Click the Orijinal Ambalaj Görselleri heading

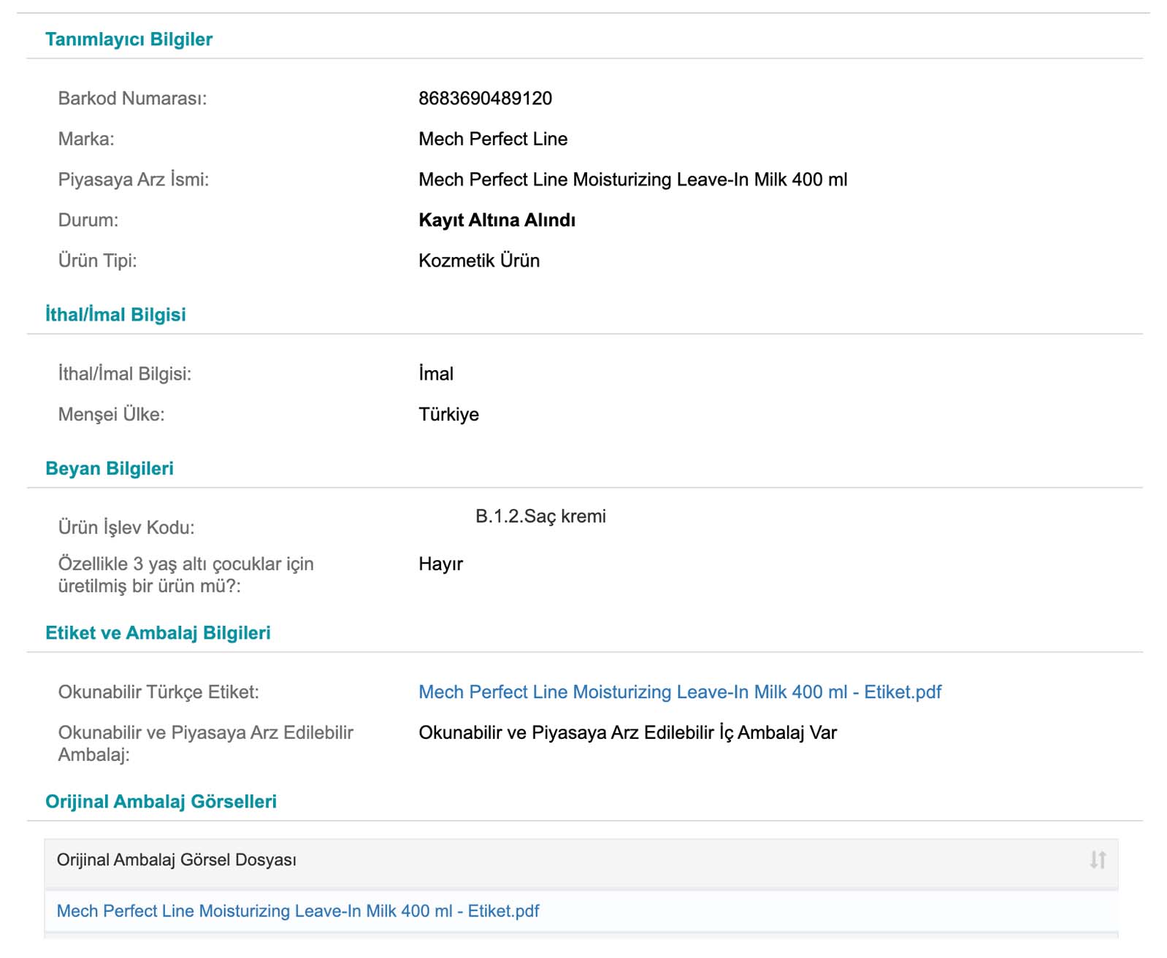(161, 801)
